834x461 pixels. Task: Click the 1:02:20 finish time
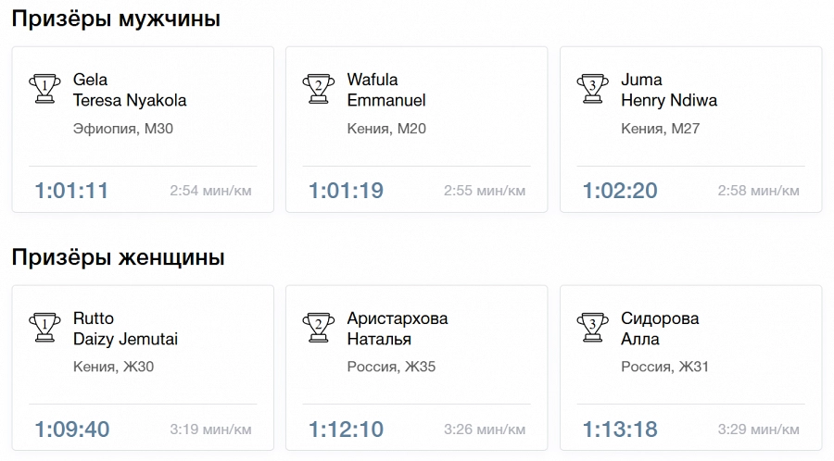point(620,191)
